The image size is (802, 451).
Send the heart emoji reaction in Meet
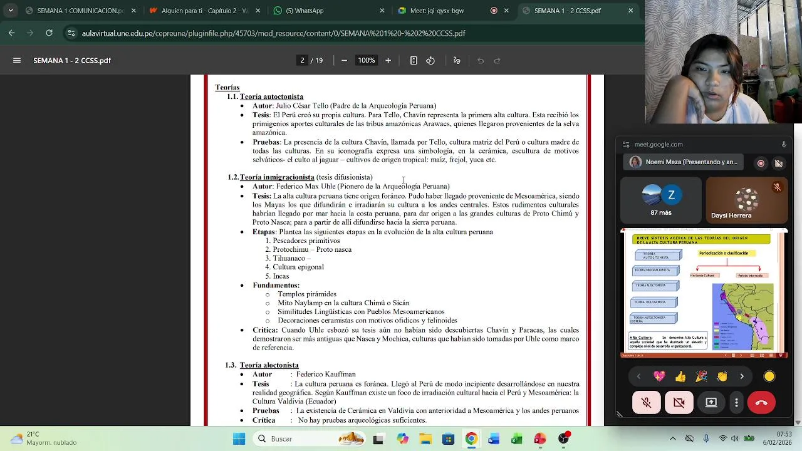(x=659, y=376)
